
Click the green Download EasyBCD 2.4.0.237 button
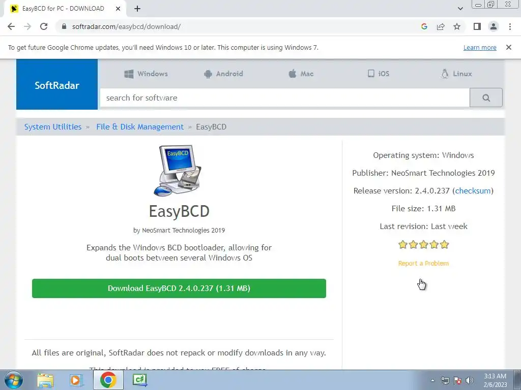point(179,288)
